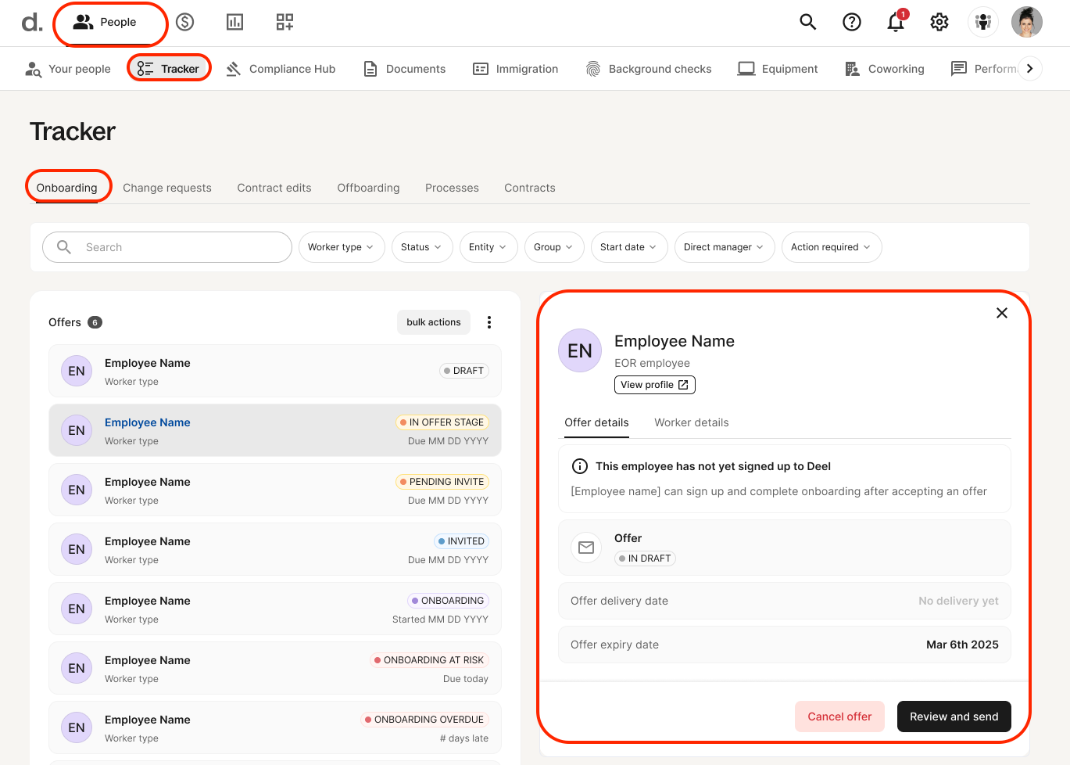Click the Review and send button
1070x765 pixels.
pyautogui.click(x=954, y=717)
